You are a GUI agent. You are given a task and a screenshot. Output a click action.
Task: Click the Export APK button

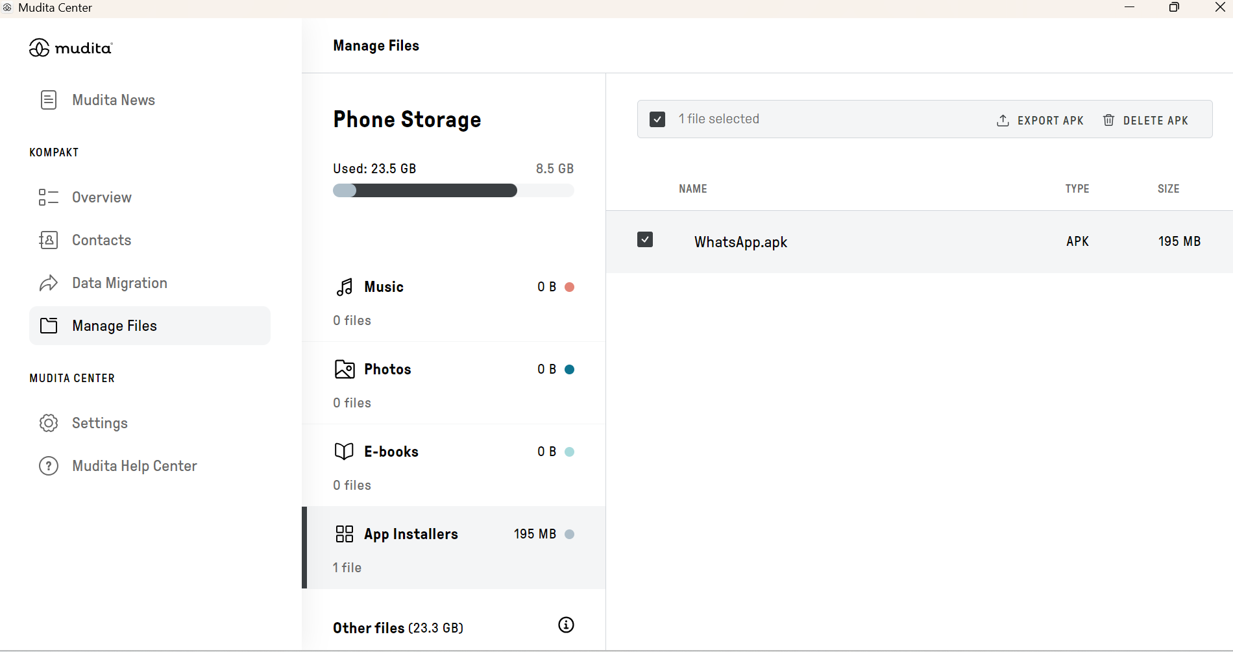point(1040,120)
